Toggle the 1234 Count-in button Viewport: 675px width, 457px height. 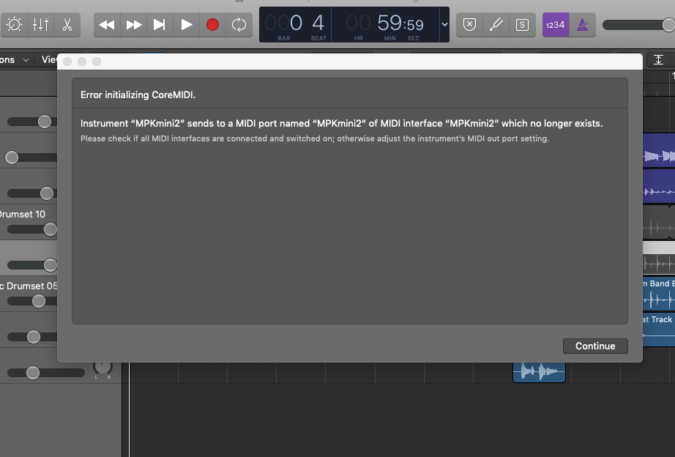pos(556,25)
